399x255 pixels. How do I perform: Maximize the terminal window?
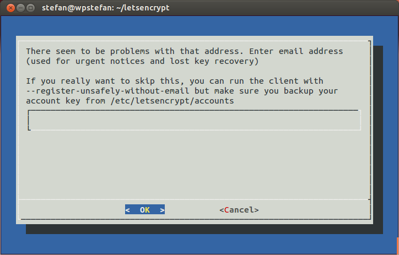tap(30, 8)
